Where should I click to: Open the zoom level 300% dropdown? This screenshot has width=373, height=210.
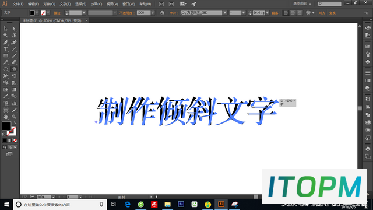(x=53, y=197)
